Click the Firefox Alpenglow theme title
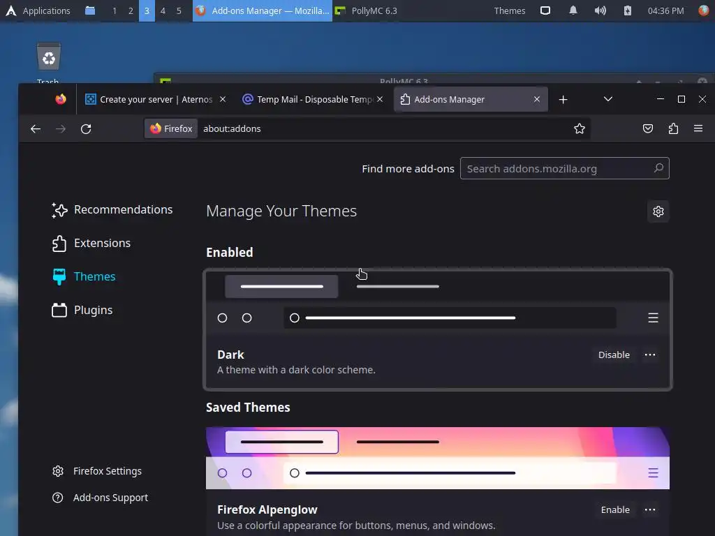Image resolution: width=715 pixels, height=536 pixels. coord(267,509)
